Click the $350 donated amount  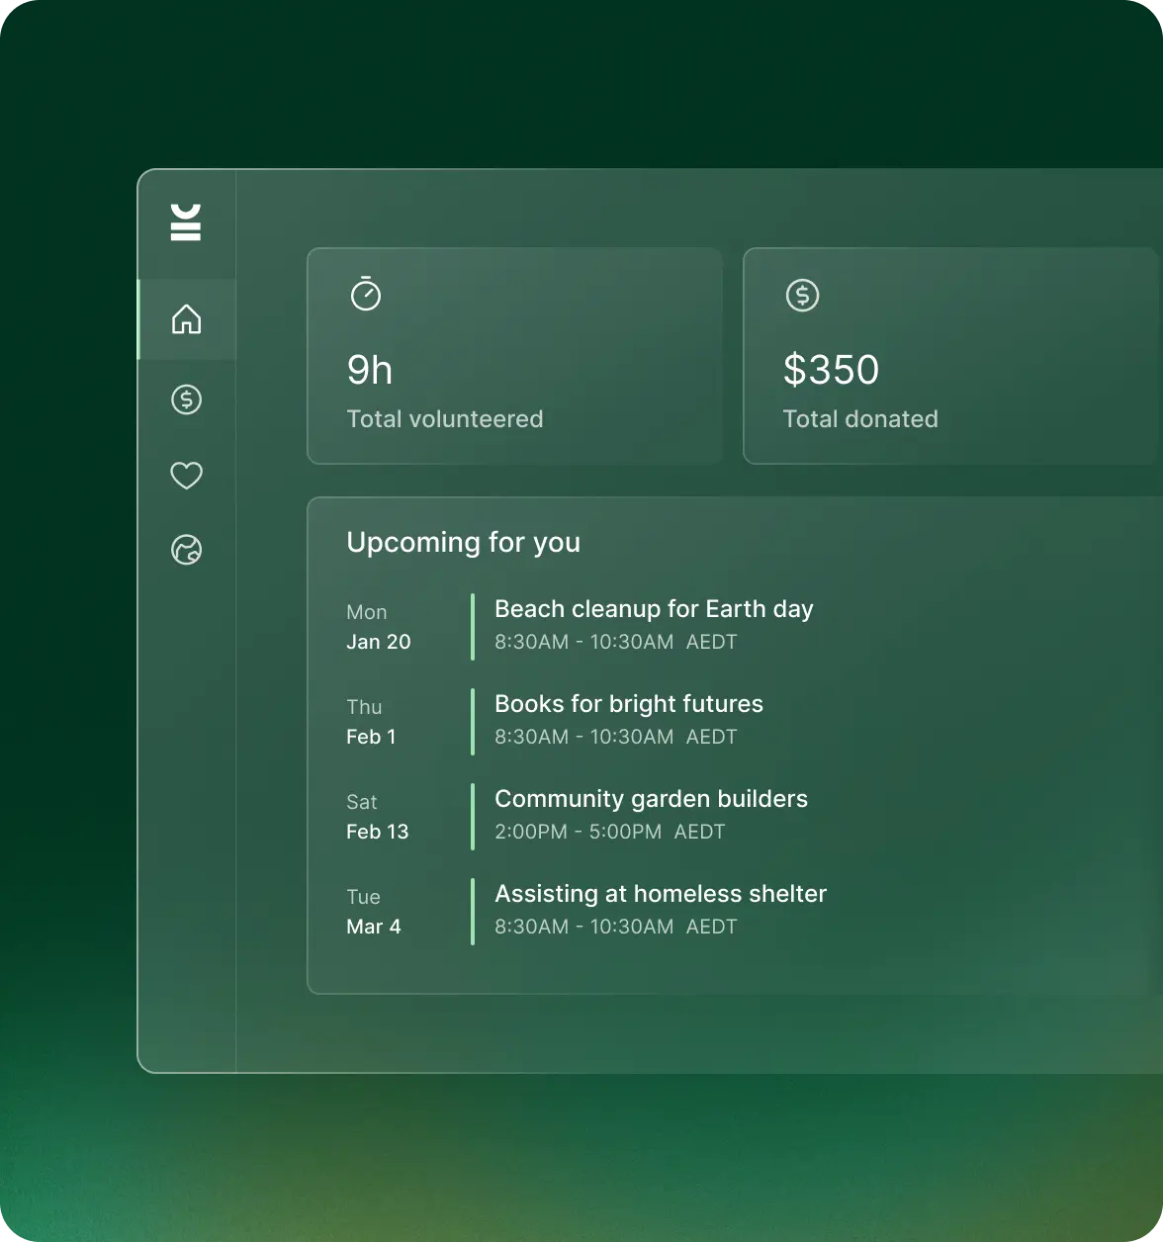click(831, 370)
